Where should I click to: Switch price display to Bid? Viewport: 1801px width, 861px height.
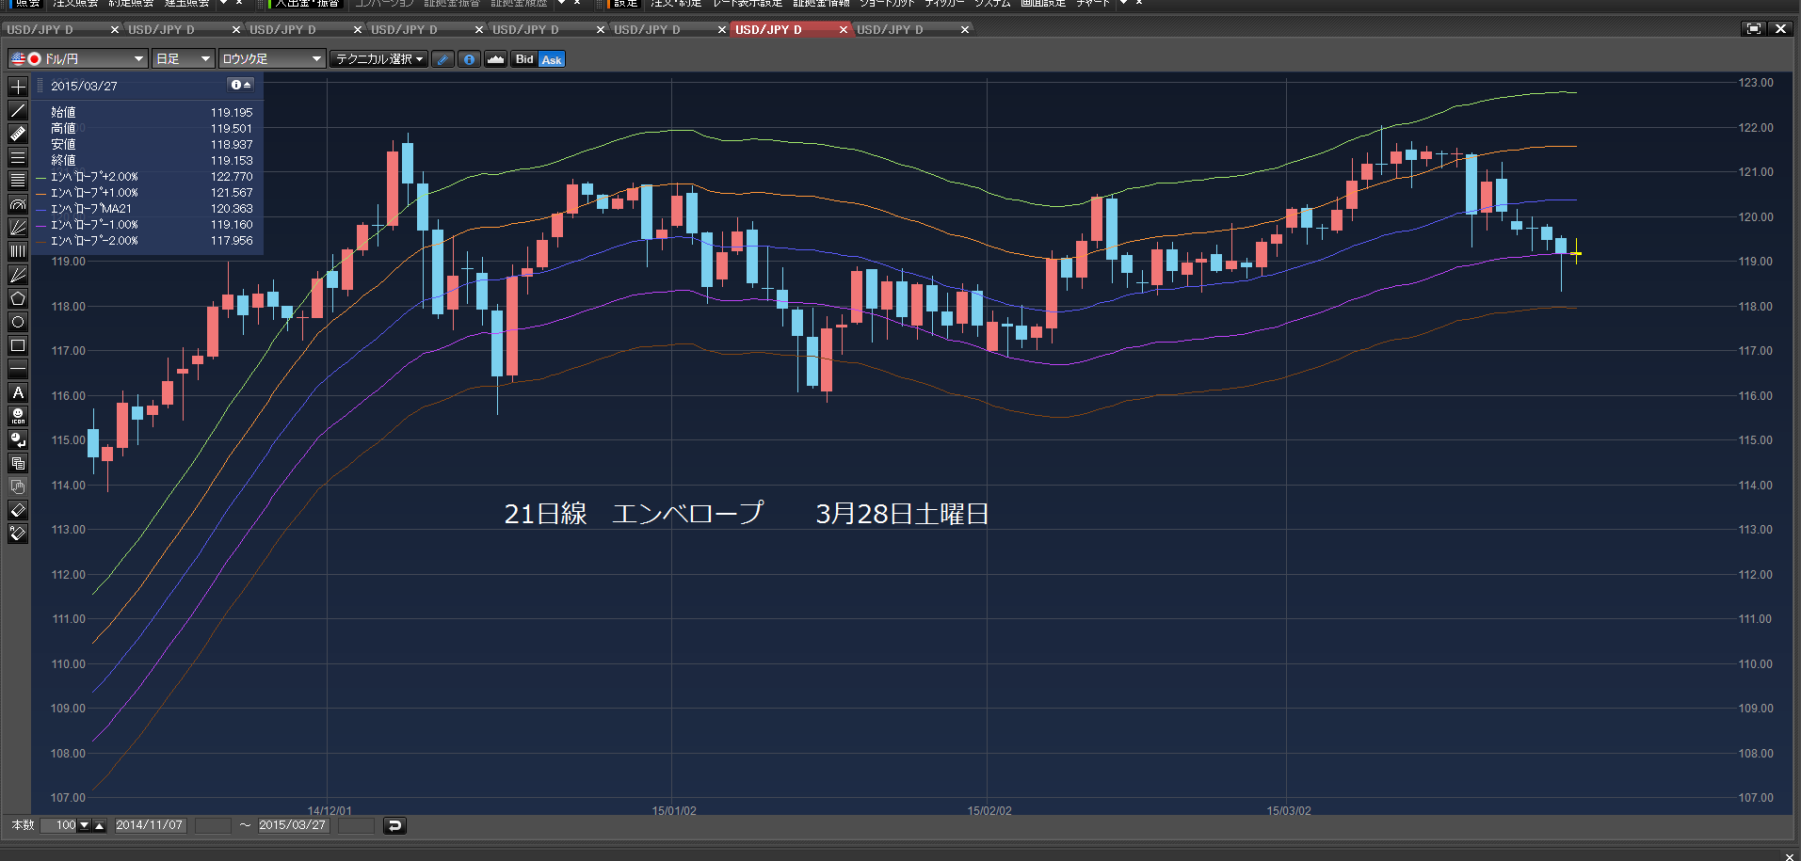[x=524, y=59]
